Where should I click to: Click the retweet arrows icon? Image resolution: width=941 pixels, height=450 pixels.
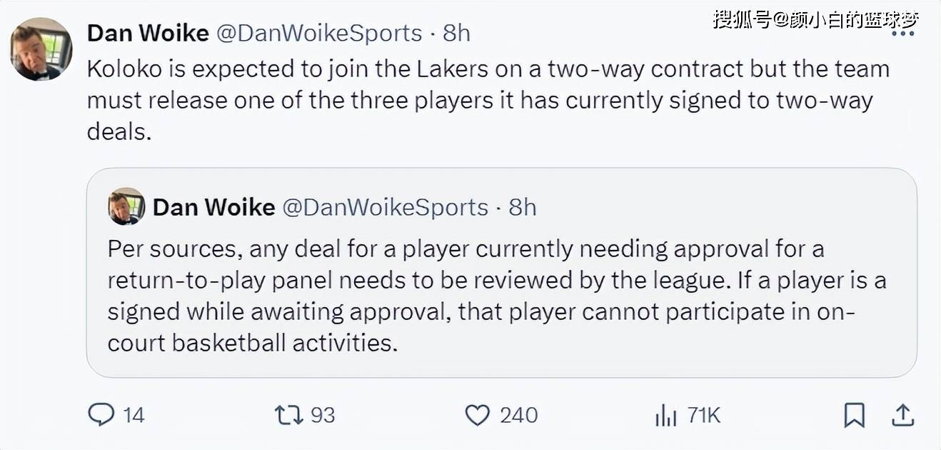pos(289,415)
